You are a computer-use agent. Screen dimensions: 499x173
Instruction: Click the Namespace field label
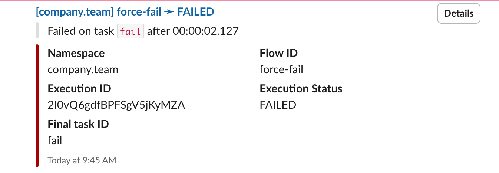pos(76,53)
